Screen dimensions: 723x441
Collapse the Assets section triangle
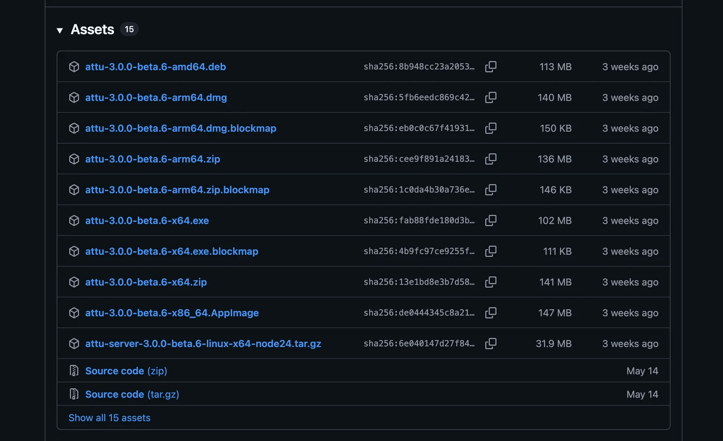60,30
